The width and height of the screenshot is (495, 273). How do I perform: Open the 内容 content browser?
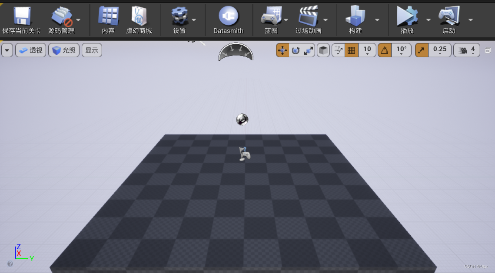click(107, 17)
